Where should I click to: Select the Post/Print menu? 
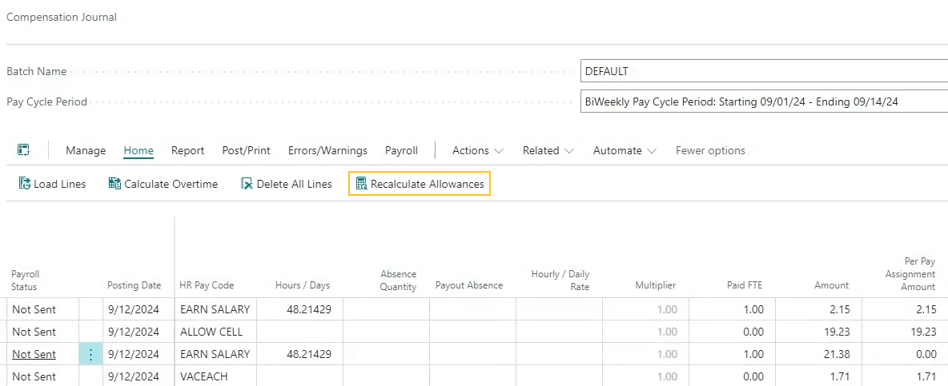click(x=246, y=150)
